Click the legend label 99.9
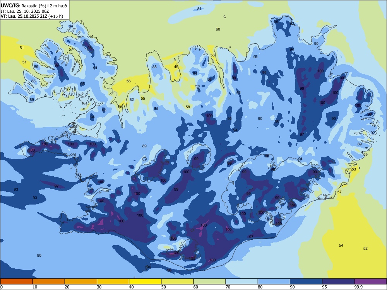Screen dimensions: 387x290 click(358, 287)
